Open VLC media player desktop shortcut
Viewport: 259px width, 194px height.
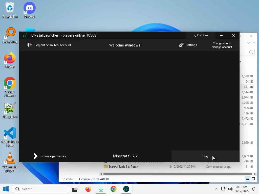(x=10, y=162)
